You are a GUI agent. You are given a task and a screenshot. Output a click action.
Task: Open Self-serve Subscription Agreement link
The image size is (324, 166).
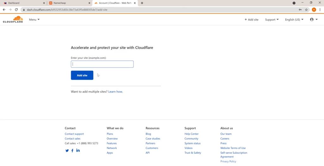[234, 155]
